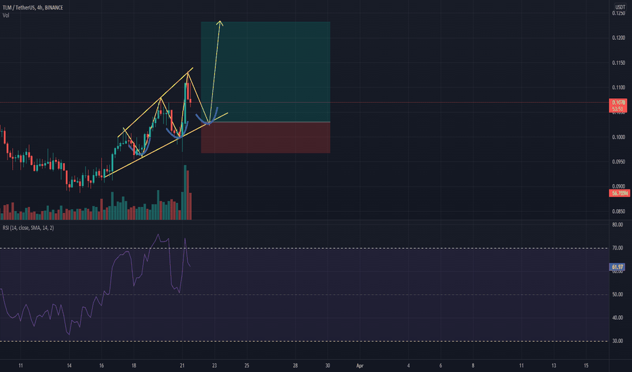This screenshot has width=632, height=372.
Task: Open the USDT currency selector
Action: pyautogui.click(x=620, y=7)
